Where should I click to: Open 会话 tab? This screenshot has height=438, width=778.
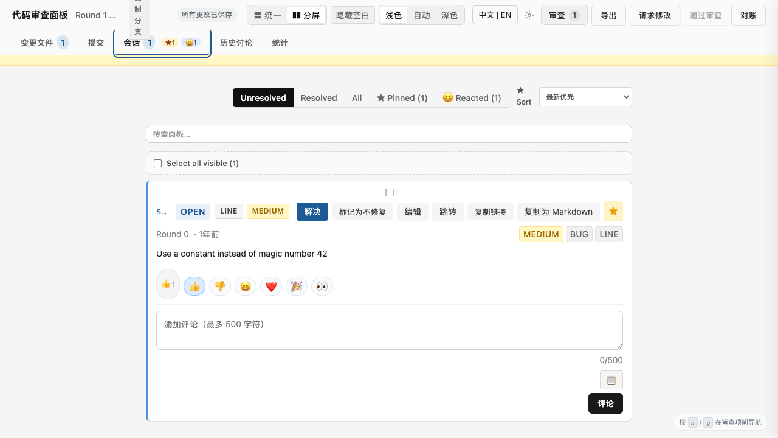click(x=162, y=43)
